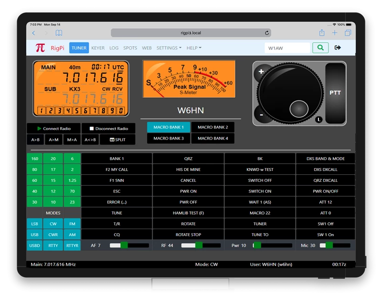This screenshot has width=382, height=299.
Task: Select MACRO BANK 2 tab
Action: coord(212,127)
